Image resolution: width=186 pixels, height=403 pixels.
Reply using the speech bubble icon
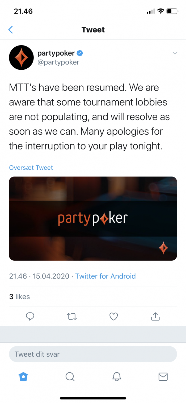(30, 316)
